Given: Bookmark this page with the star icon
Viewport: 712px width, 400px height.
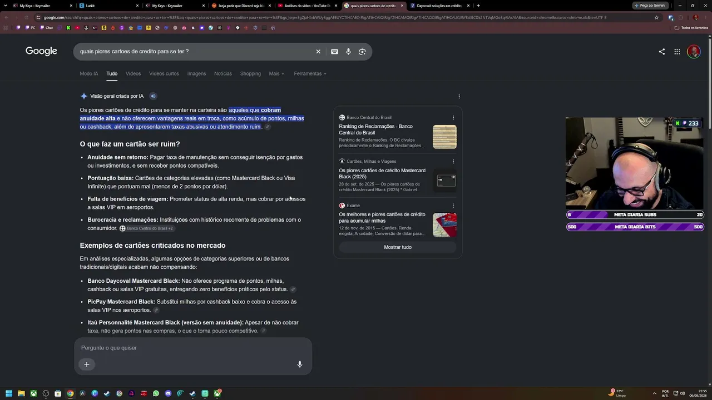Looking at the screenshot, I should (656, 17).
